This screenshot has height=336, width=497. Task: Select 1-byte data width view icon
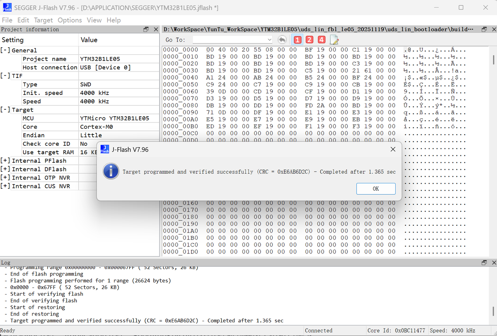(x=297, y=40)
